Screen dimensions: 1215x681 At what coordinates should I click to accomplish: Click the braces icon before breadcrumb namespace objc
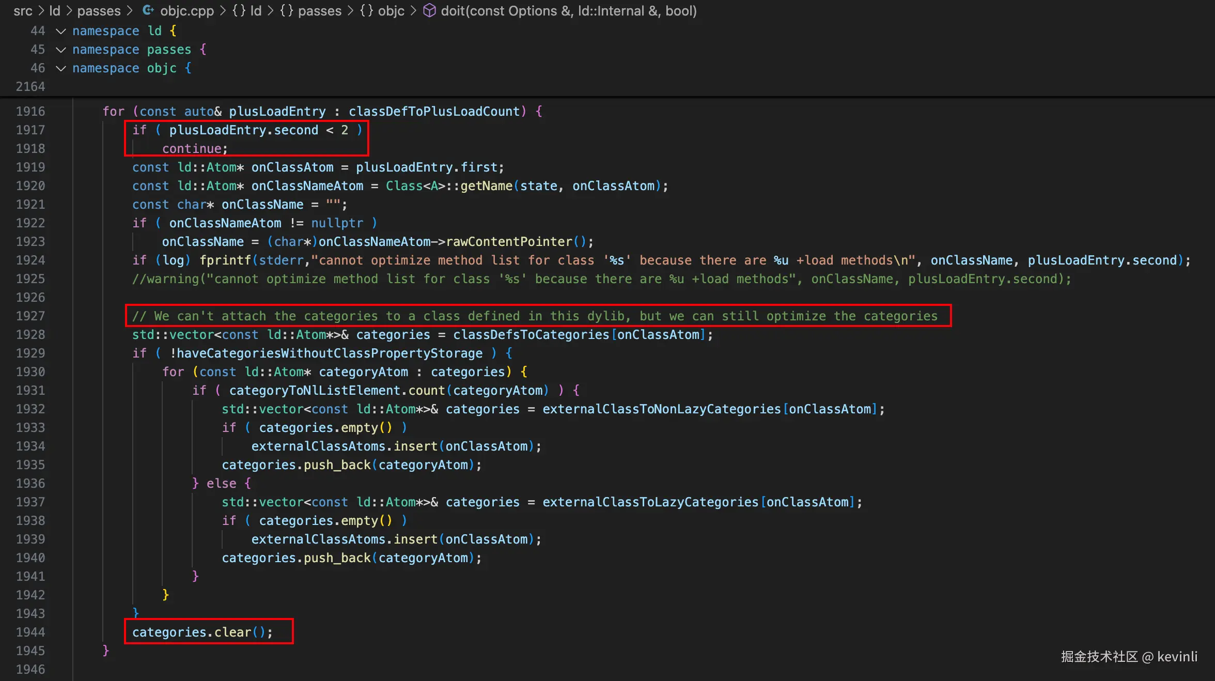pos(366,10)
